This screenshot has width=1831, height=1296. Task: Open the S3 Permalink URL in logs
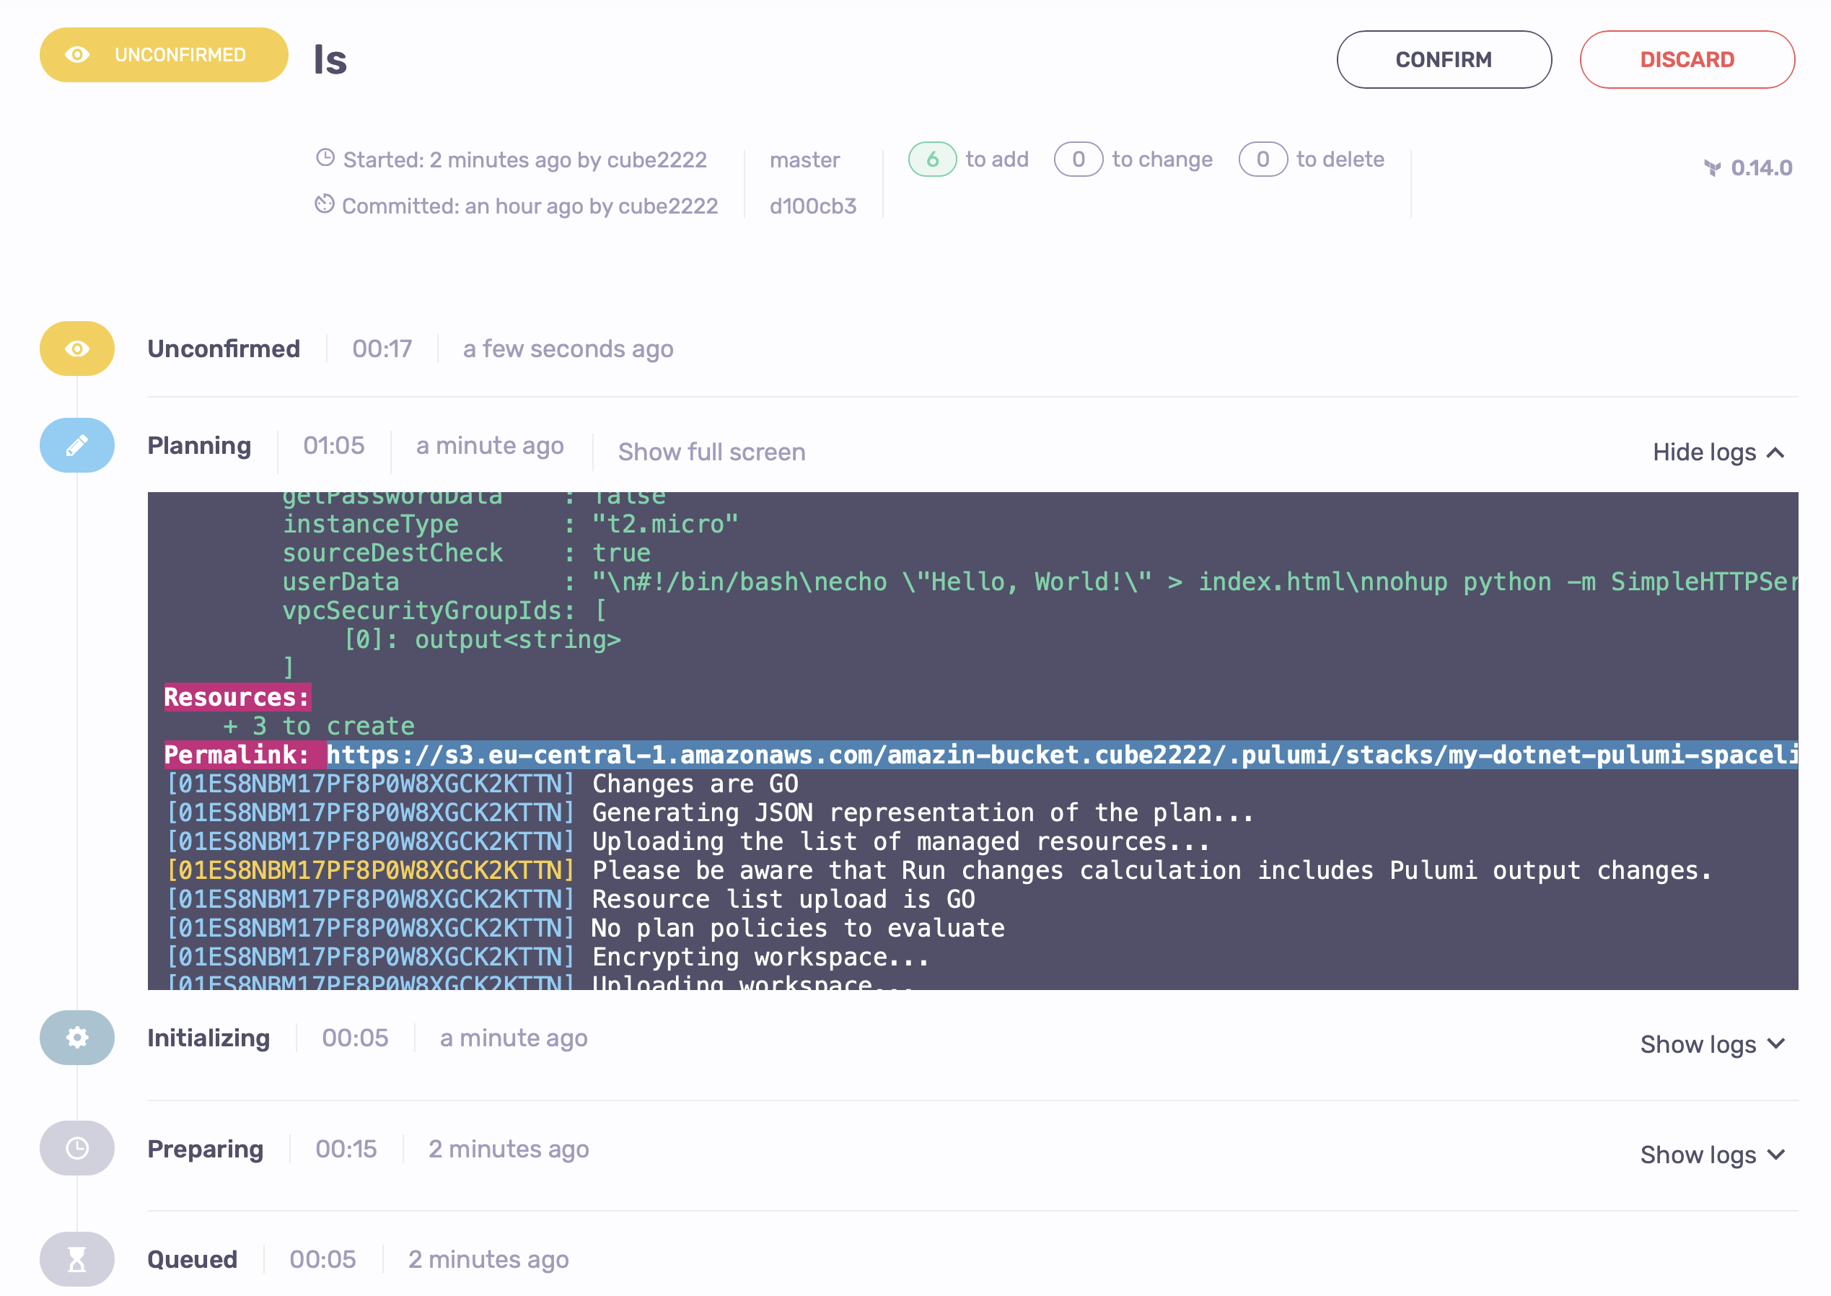[x=1061, y=755]
